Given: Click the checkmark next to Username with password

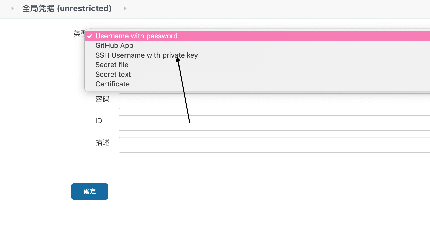Looking at the screenshot, I should [x=90, y=36].
